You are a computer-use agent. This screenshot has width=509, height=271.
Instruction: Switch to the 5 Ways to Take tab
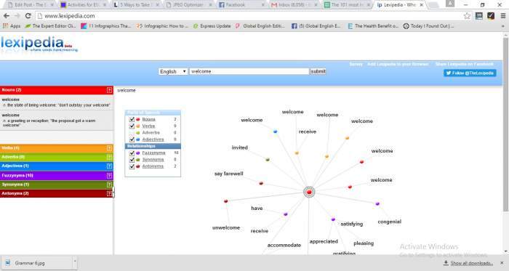[x=137, y=5]
